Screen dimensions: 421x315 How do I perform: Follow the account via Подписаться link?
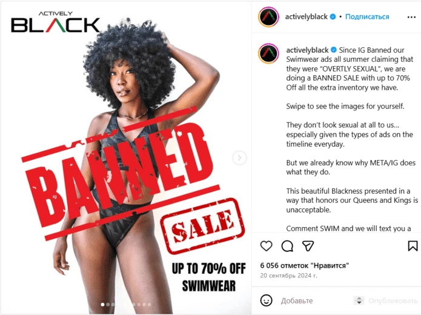[x=367, y=16]
